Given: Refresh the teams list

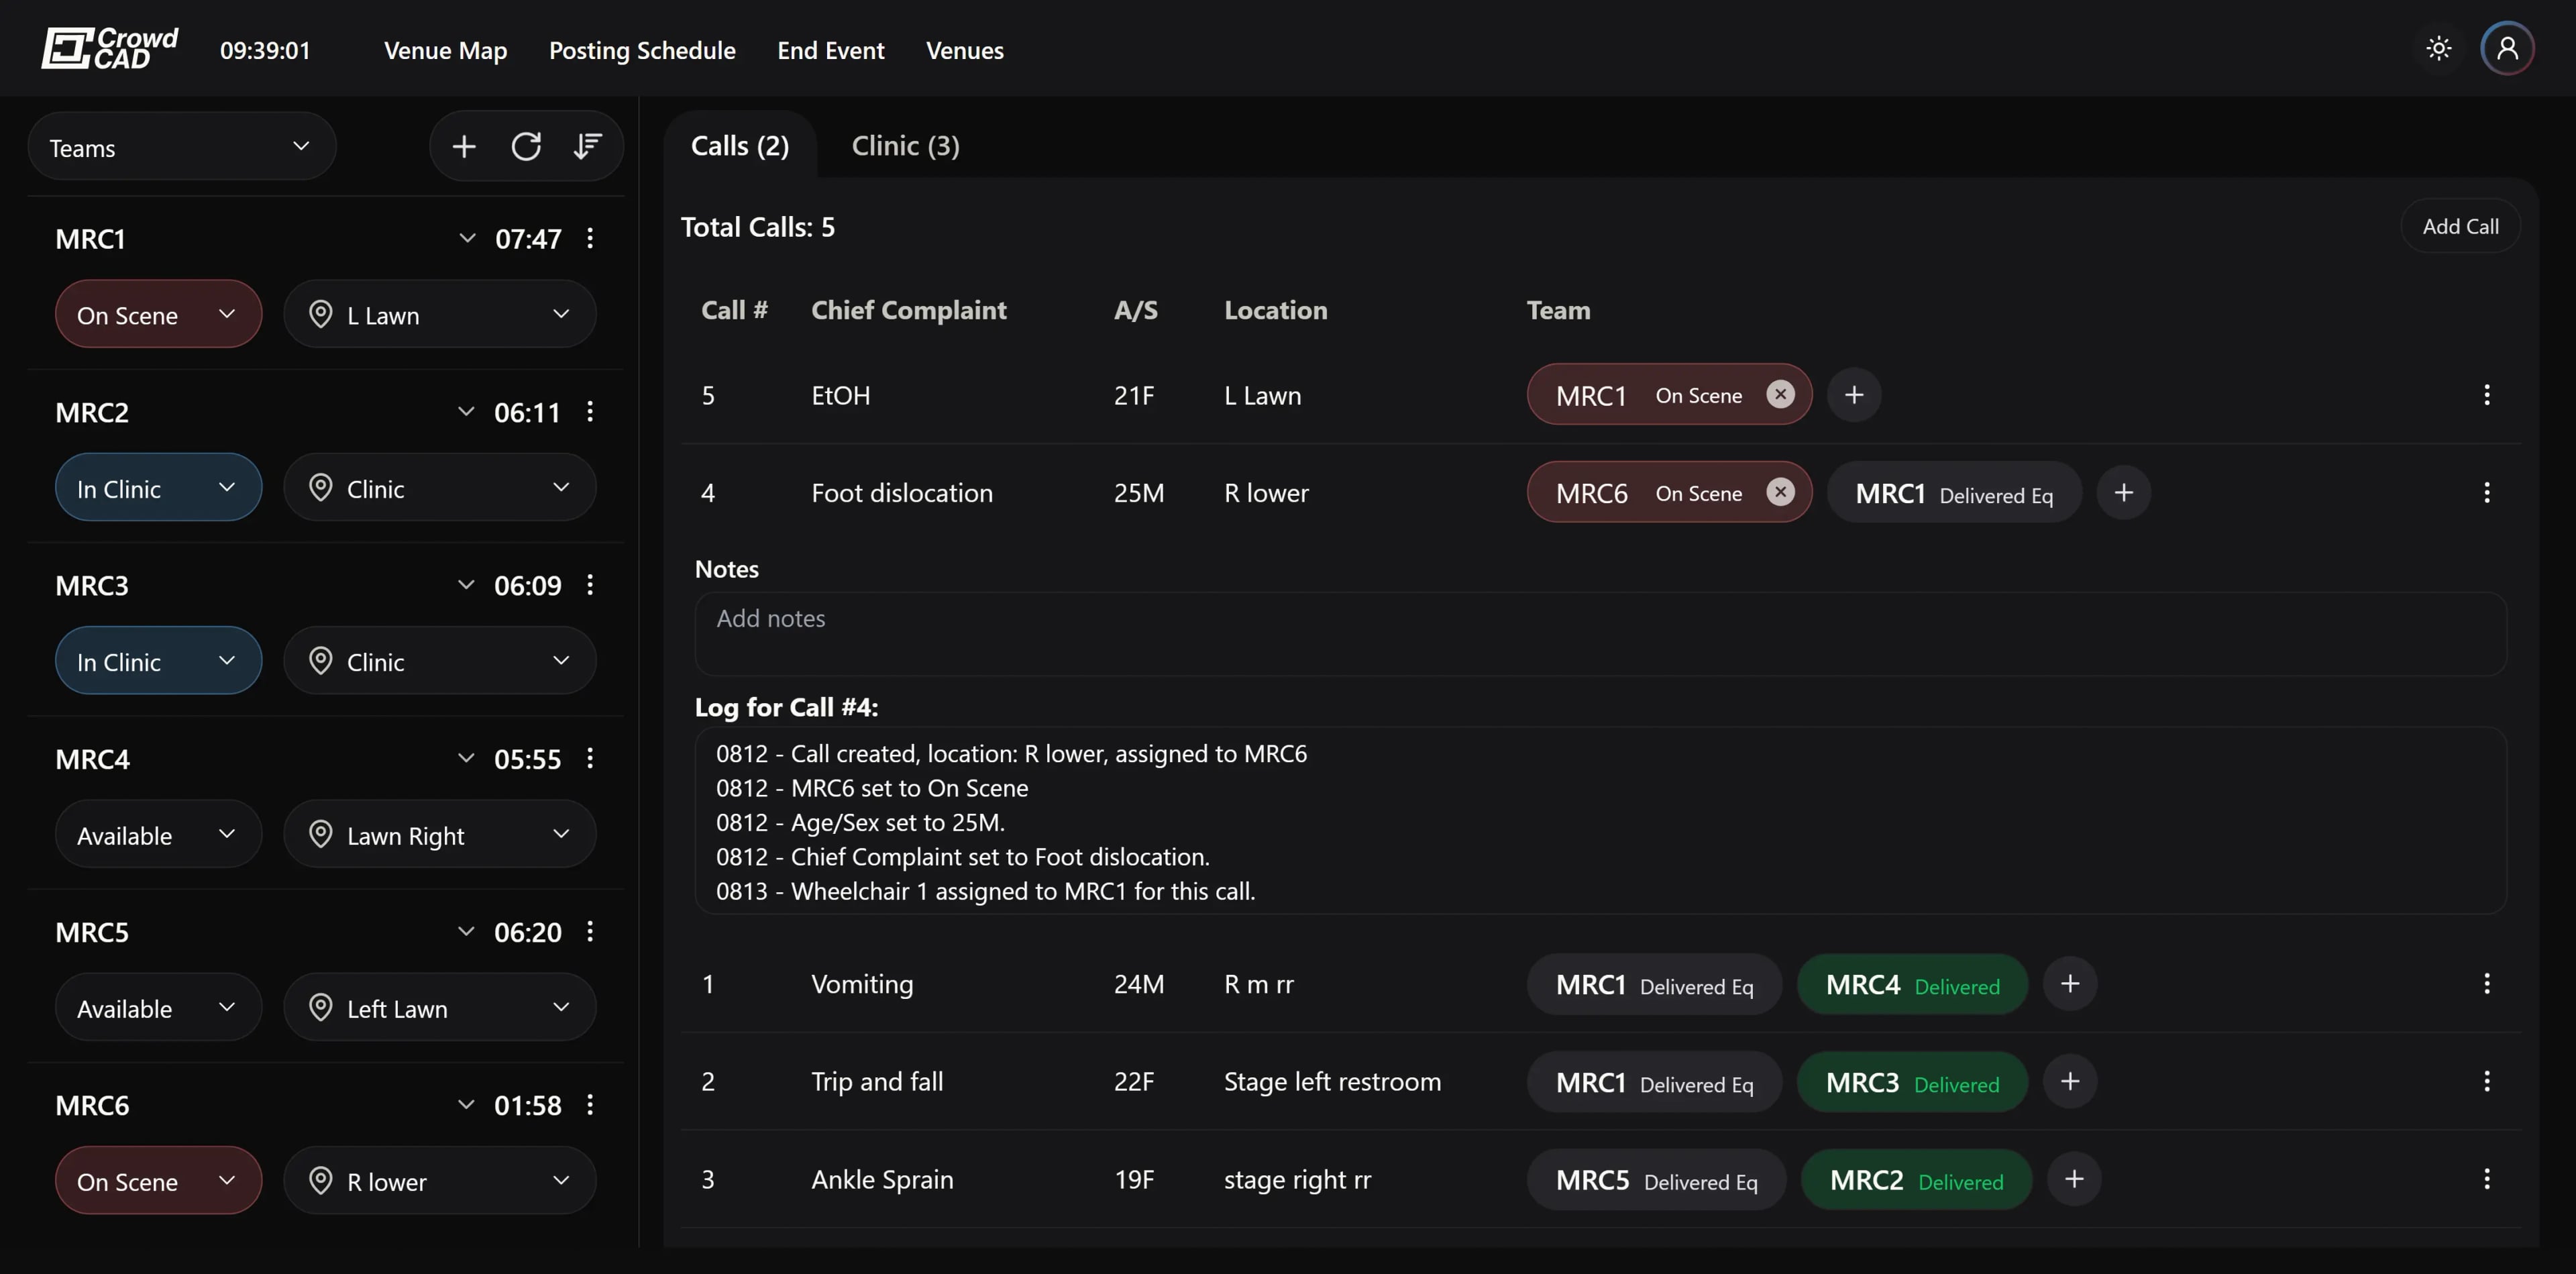Looking at the screenshot, I should [526, 147].
